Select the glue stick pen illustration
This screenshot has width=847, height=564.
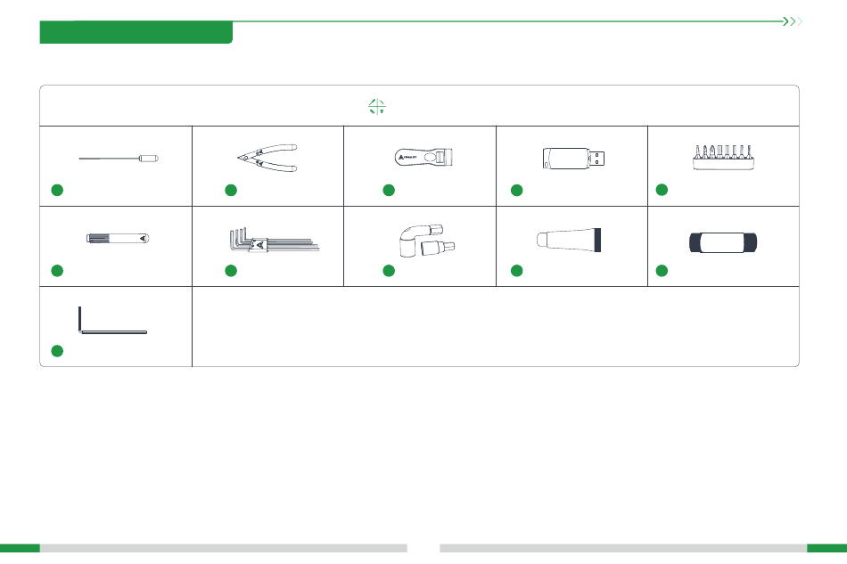click(118, 238)
